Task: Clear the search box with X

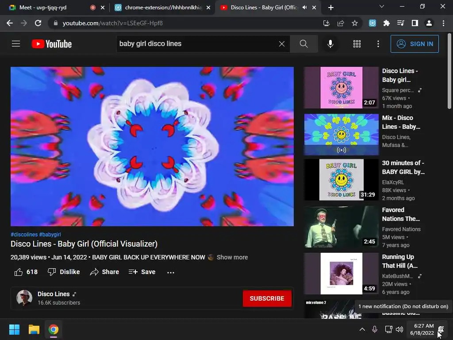Action: pyautogui.click(x=282, y=44)
